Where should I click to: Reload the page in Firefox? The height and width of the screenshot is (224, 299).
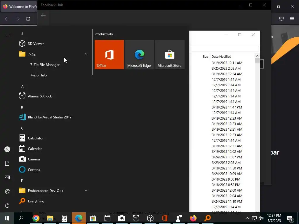pyautogui.click(x=28, y=19)
